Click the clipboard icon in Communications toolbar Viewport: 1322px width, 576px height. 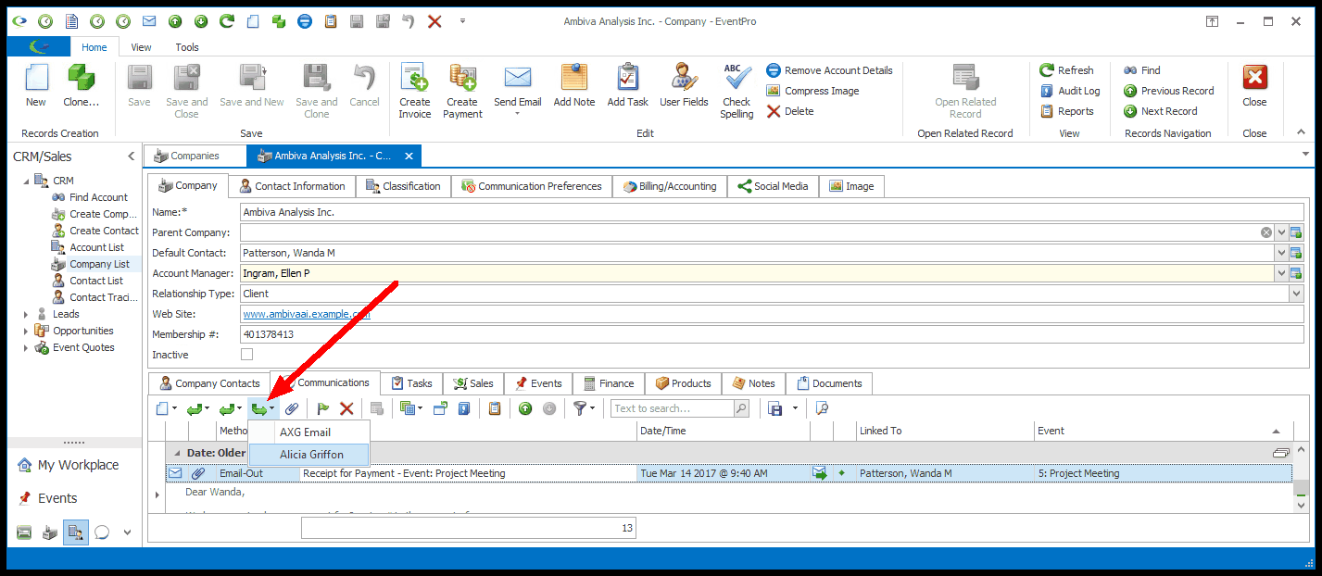coord(495,408)
